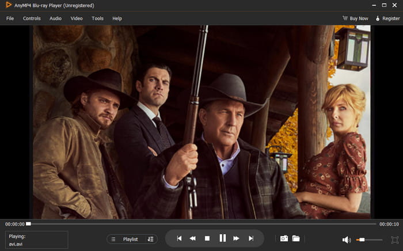Take a snapshot with camera icon
The image size is (403, 251).
[284, 238]
